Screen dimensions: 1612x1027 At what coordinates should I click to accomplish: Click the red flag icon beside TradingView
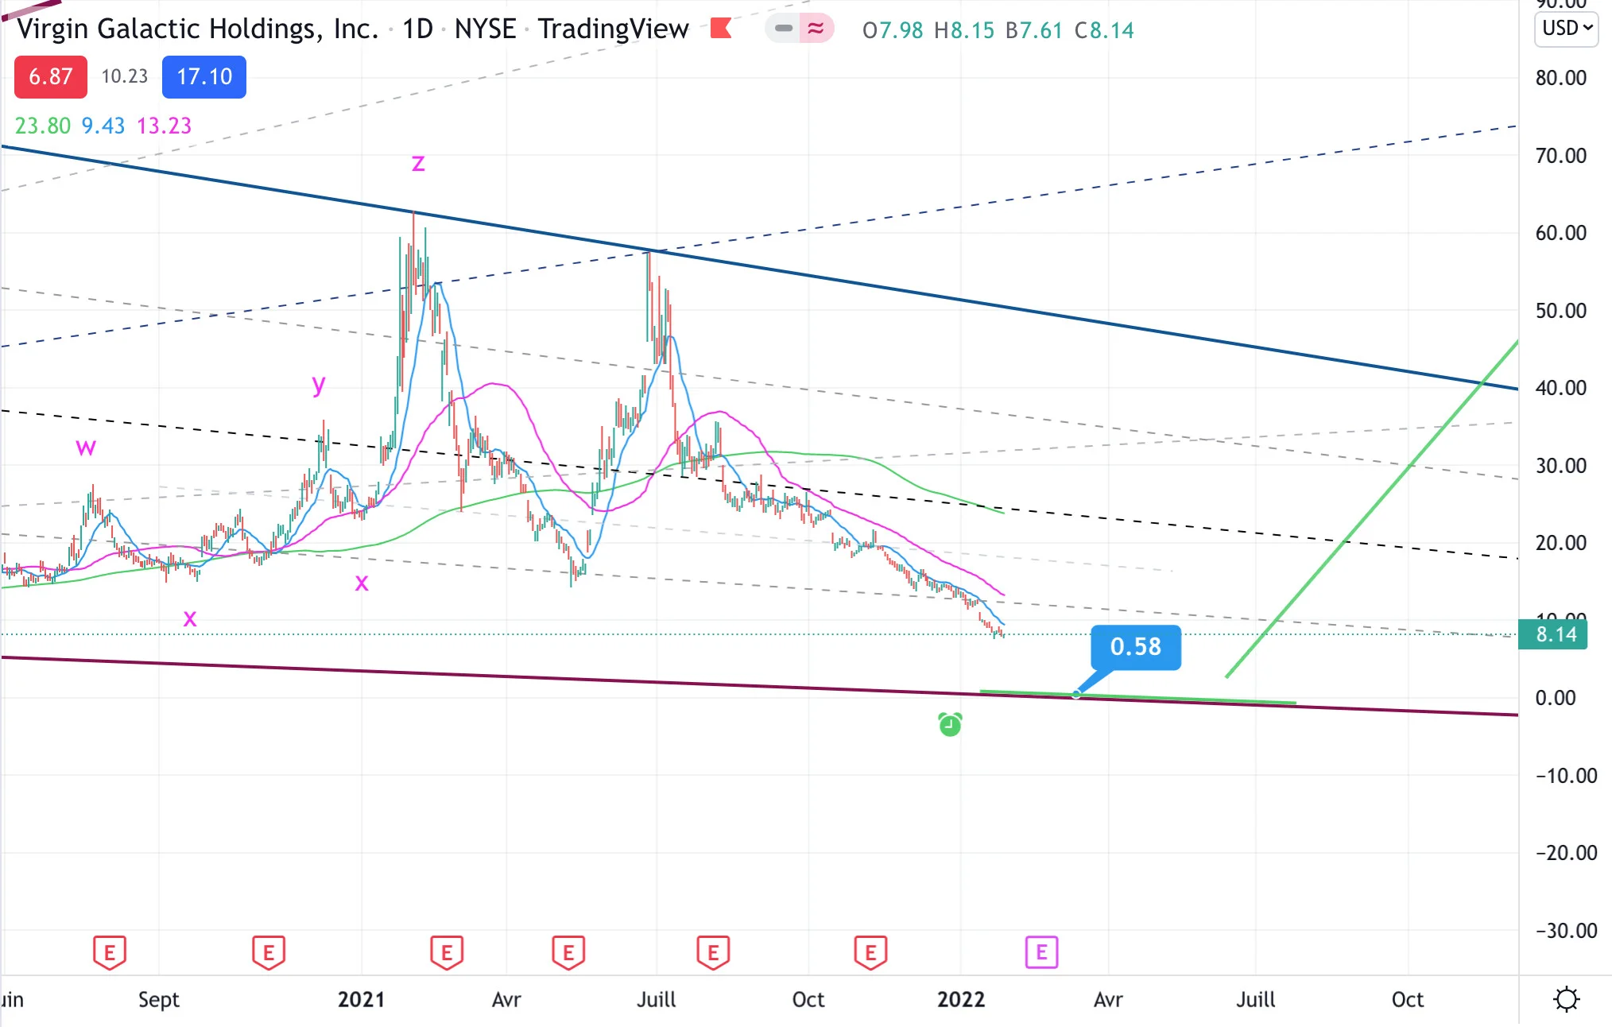click(x=721, y=29)
